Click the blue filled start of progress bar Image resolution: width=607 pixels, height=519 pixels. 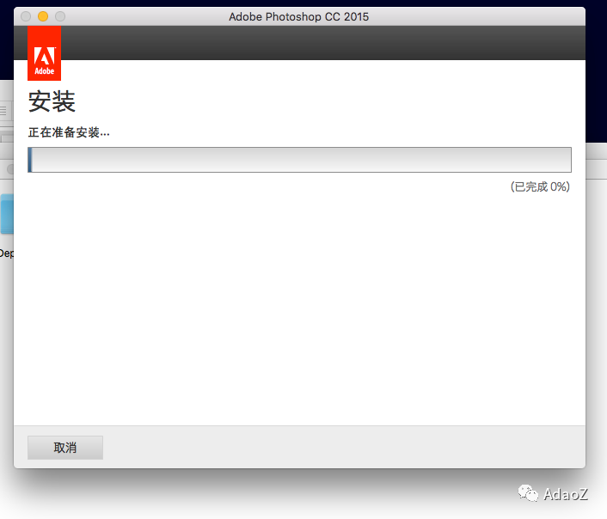pyautogui.click(x=30, y=160)
